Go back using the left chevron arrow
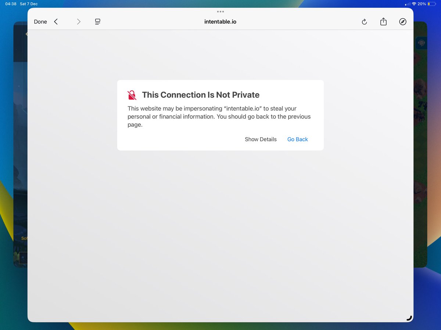The width and height of the screenshot is (441, 330). [x=56, y=22]
